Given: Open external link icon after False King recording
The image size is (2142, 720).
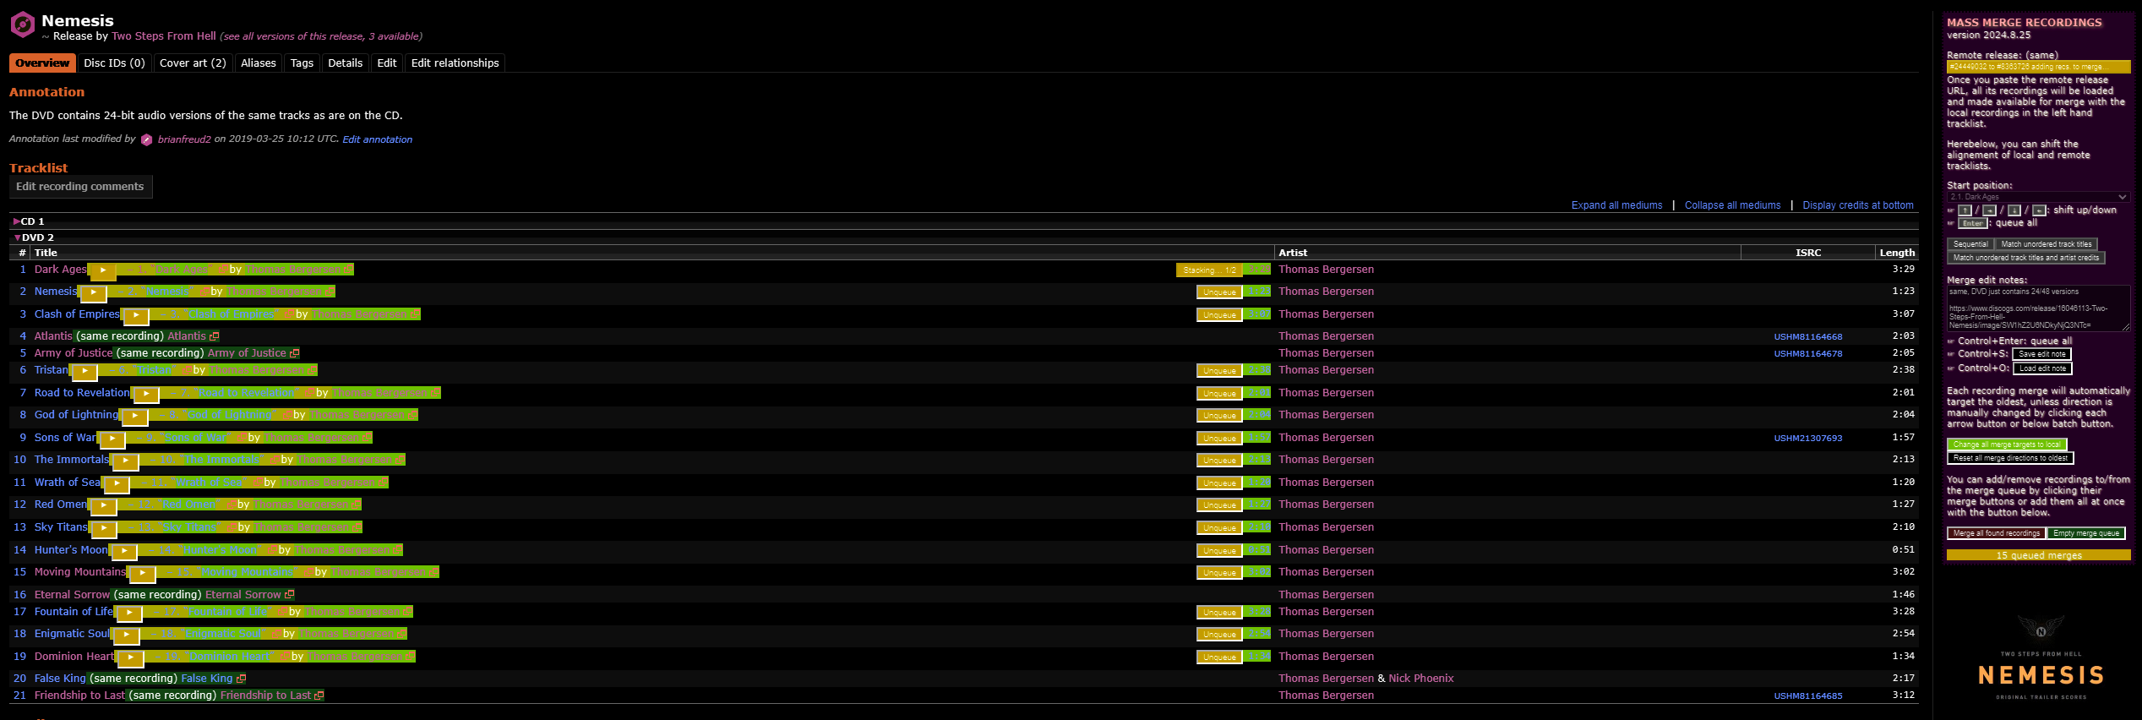Looking at the screenshot, I should click(241, 679).
